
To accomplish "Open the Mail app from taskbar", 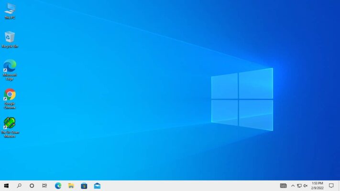I will pos(97,186).
